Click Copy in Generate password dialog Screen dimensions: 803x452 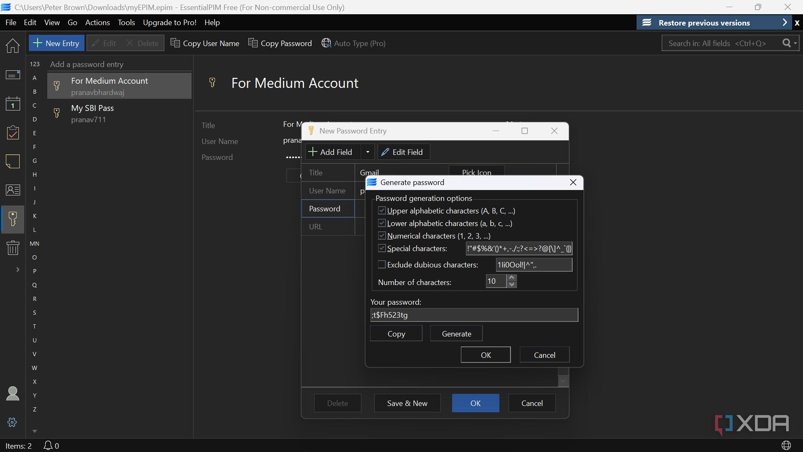pyautogui.click(x=396, y=334)
